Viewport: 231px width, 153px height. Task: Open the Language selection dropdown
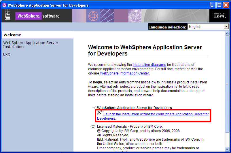click(208, 27)
